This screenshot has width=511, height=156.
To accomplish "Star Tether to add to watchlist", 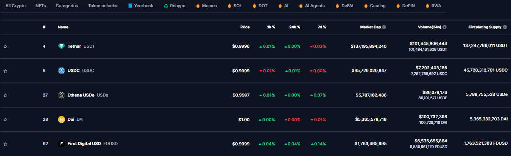I will click(5, 47).
